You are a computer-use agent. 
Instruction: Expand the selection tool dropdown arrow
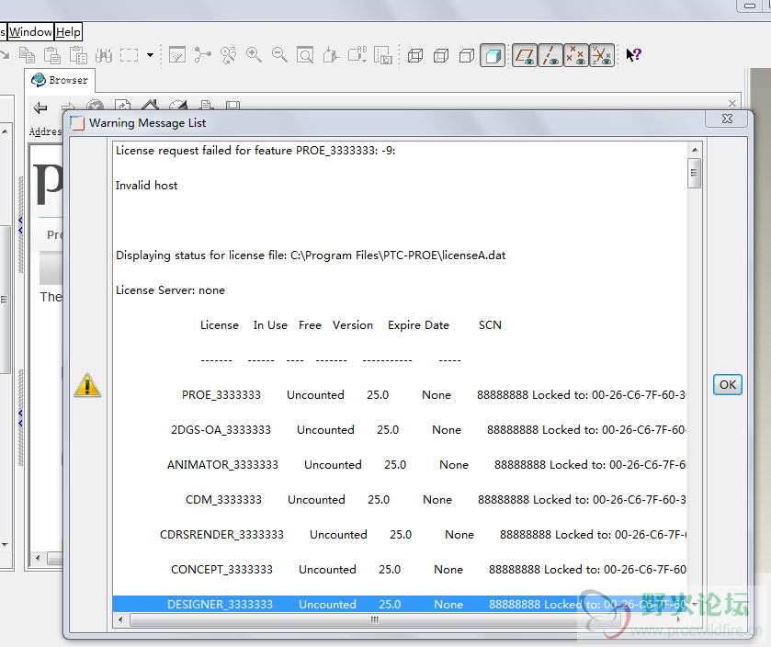[150, 55]
